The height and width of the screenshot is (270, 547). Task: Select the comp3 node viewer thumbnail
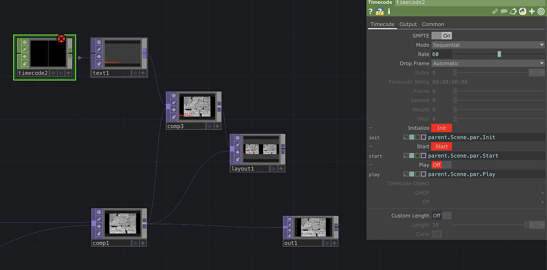pos(197,106)
